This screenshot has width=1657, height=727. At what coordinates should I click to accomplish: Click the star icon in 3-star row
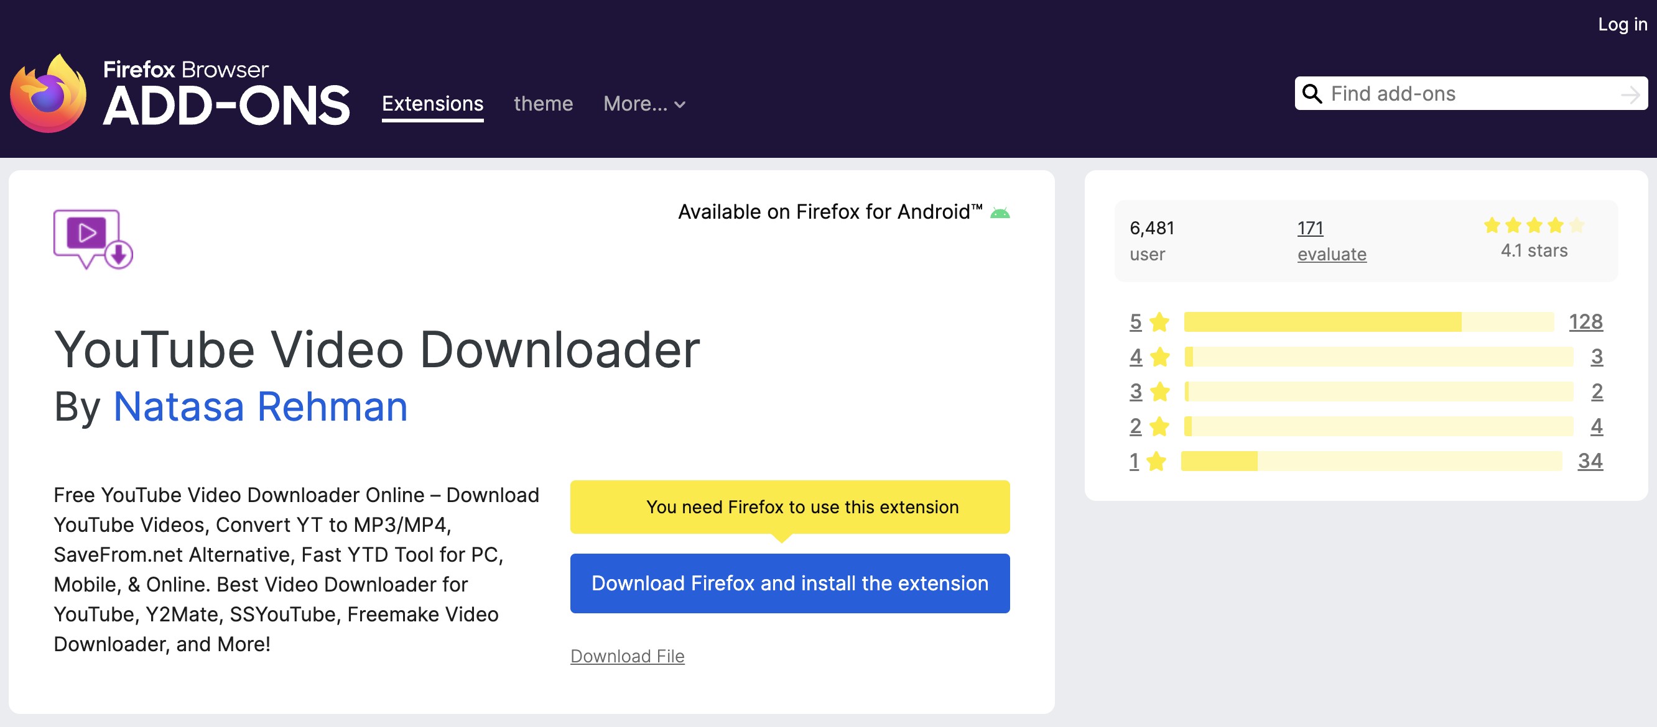coord(1159,391)
